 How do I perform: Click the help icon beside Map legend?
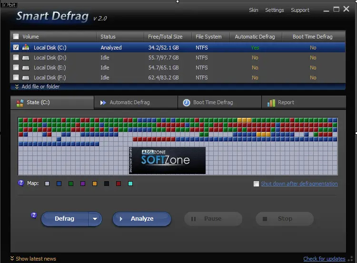21,183
